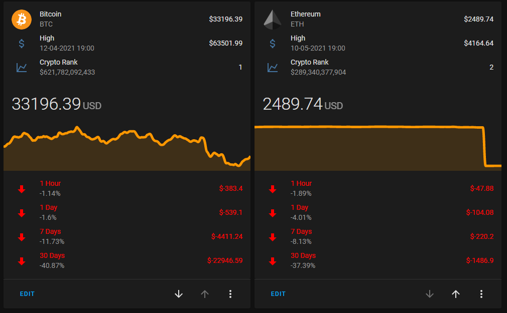Open the Ethereum price history graph

378,148
